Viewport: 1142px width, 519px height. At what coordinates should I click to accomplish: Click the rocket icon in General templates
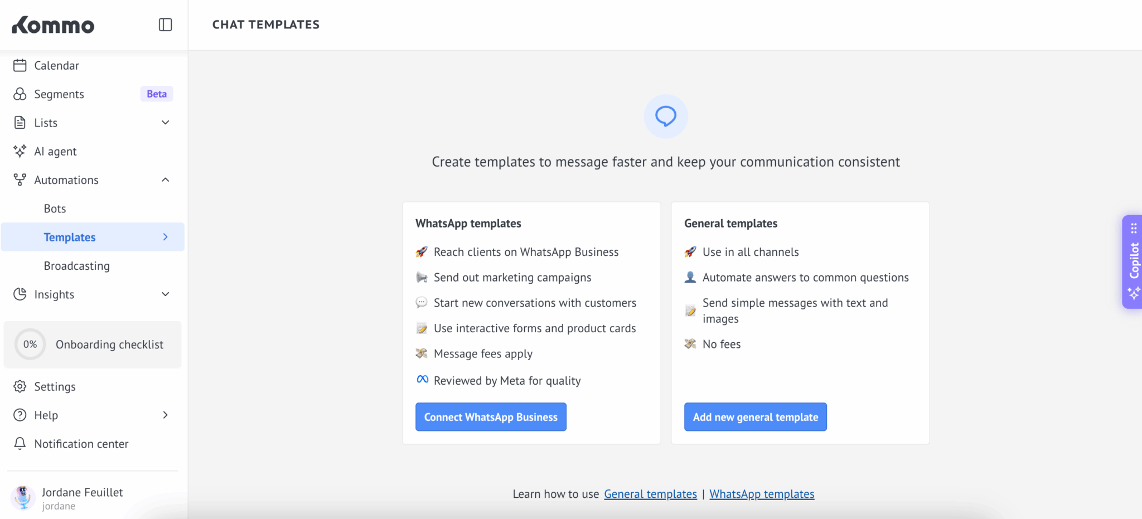[x=690, y=252]
